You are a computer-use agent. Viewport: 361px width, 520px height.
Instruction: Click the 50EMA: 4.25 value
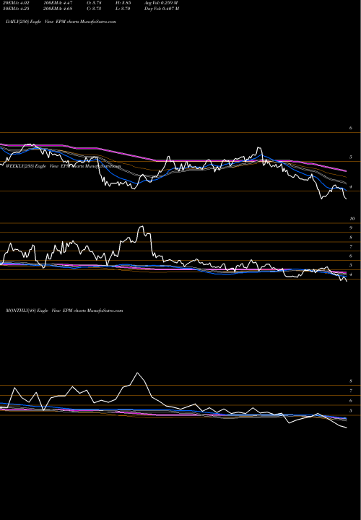[14, 9]
